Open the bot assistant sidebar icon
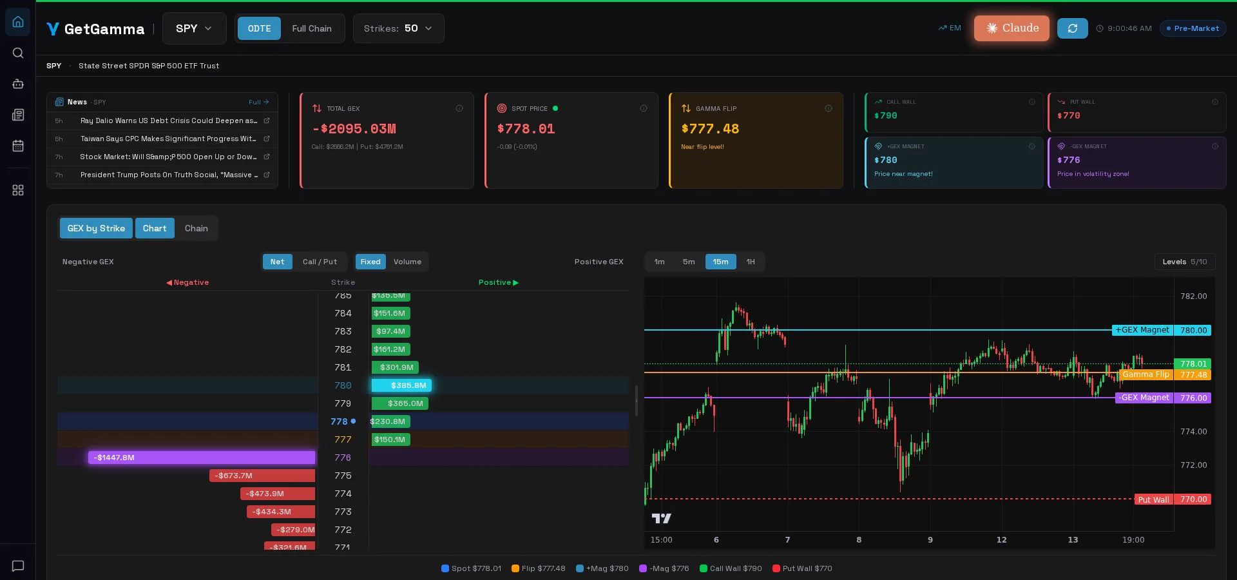The height and width of the screenshot is (580, 1237). pyautogui.click(x=18, y=84)
